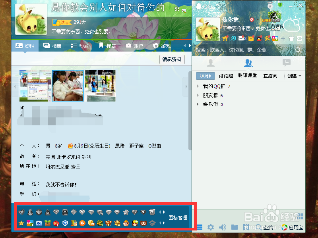The height and width of the screenshot is (238, 318).
Task: Switch to 相册 tab
Action: point(52,46)
